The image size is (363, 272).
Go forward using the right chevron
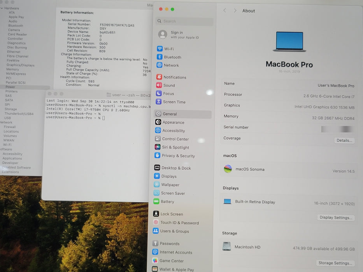235,10
